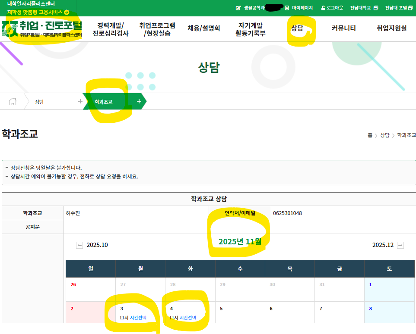
Task: Click 시간선택 for November 4
Action: (x=188, y=318)
